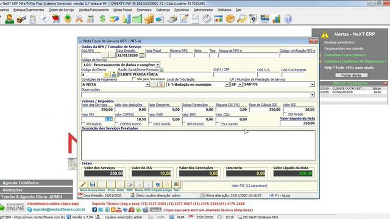This screenshot has width=390, height=219.
Task: Expand município dropdown showing SANTOS
Action: [312, 85]
